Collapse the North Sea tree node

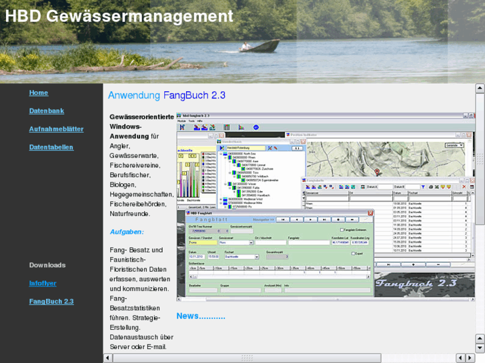pyautogui.click(x=221, y=153)
